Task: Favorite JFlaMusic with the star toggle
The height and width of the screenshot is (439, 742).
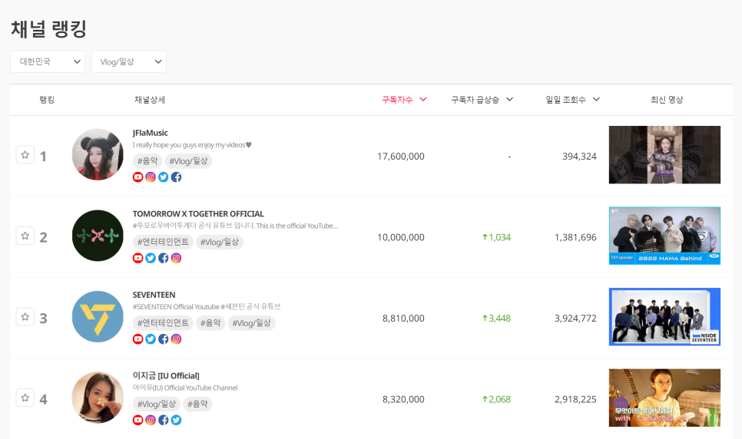Action: point(25,155)
